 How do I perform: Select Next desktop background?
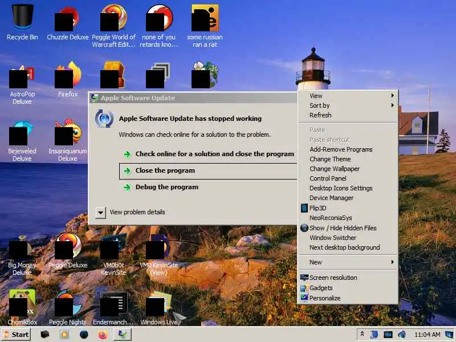(x=348, y=247)
